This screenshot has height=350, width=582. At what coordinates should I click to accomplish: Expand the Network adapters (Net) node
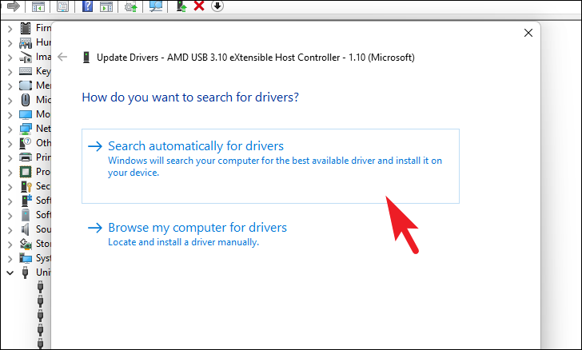(10, 129)
